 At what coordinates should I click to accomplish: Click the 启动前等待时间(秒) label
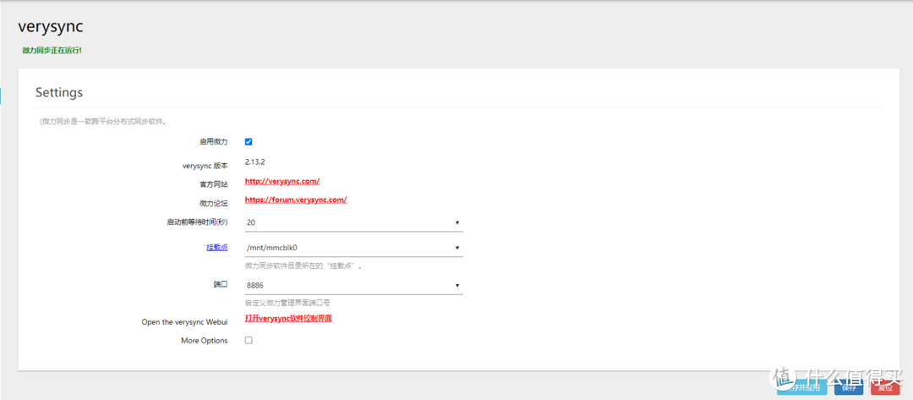[197, 222]
